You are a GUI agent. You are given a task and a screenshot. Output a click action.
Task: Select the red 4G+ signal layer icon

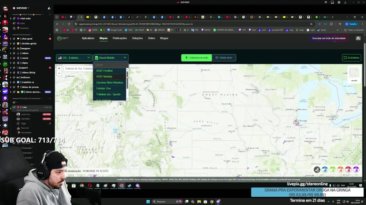[348, 170]
